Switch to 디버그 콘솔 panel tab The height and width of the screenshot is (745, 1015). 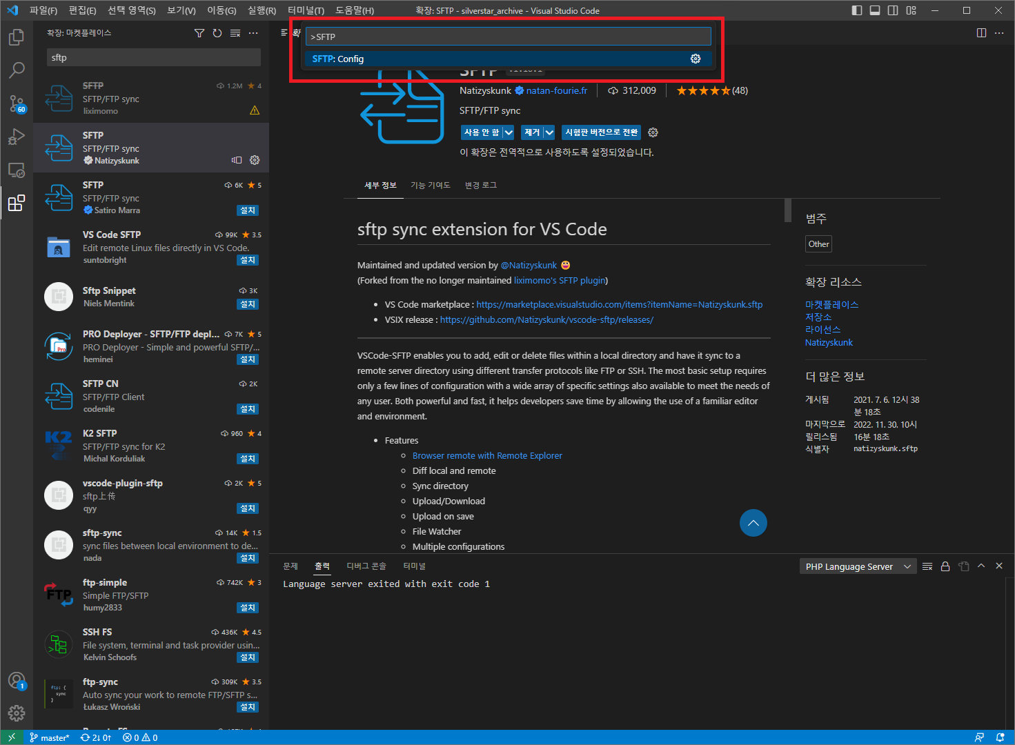[366, 566]
